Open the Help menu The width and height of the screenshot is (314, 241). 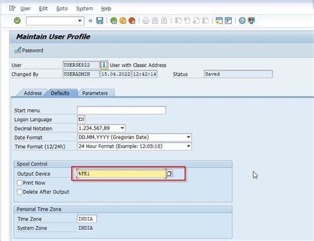coord(106,9)
